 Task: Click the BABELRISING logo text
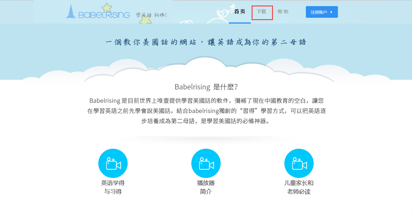pos(104,15)
